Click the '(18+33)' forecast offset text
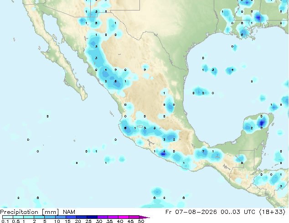 272,212
